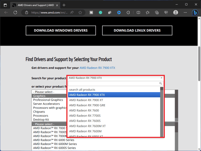Choose AMD Radeon RX 7600M XT
This screenshot has height=151, width=201.
pos(114,126)
